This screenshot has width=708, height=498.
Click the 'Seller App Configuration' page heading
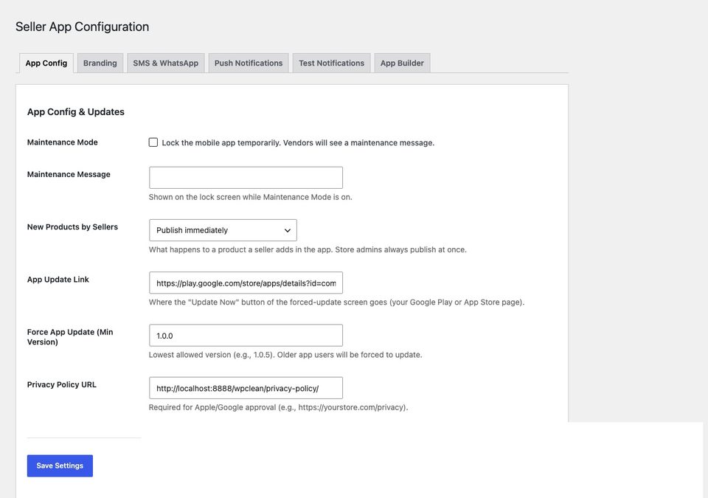point(82,27)
